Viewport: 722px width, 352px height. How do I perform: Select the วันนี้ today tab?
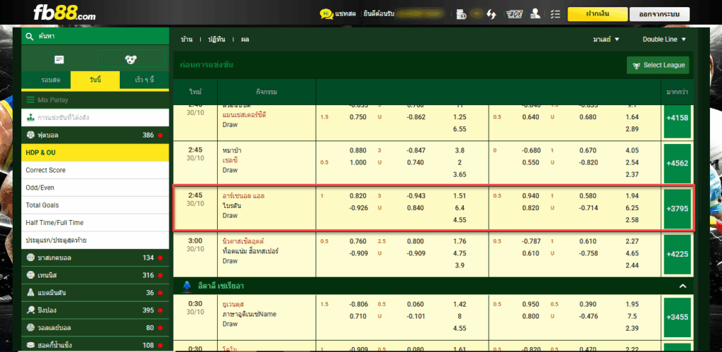tap(95, 80)
